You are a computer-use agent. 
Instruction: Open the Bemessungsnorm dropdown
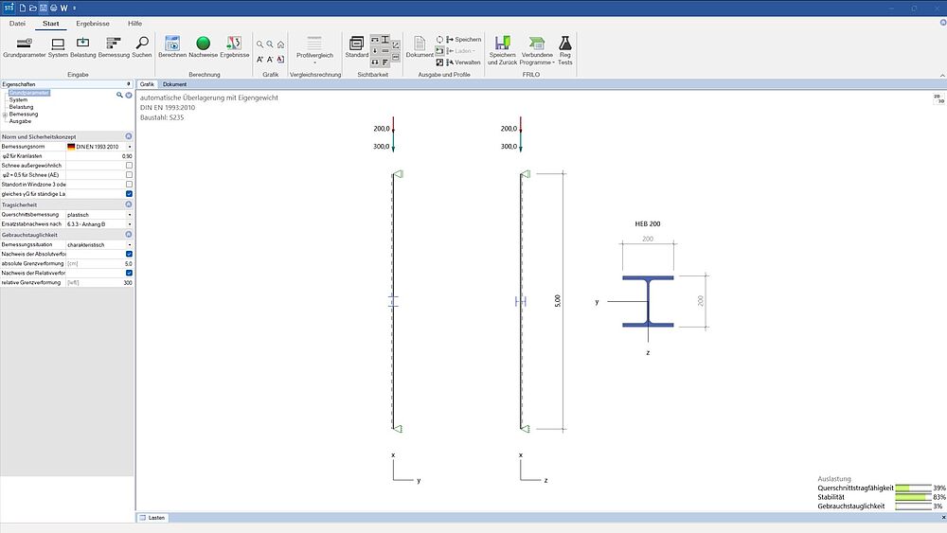(129, 147)
